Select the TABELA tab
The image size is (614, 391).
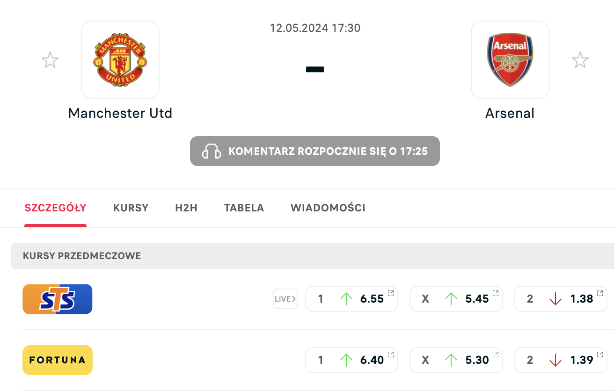point(244,208)
